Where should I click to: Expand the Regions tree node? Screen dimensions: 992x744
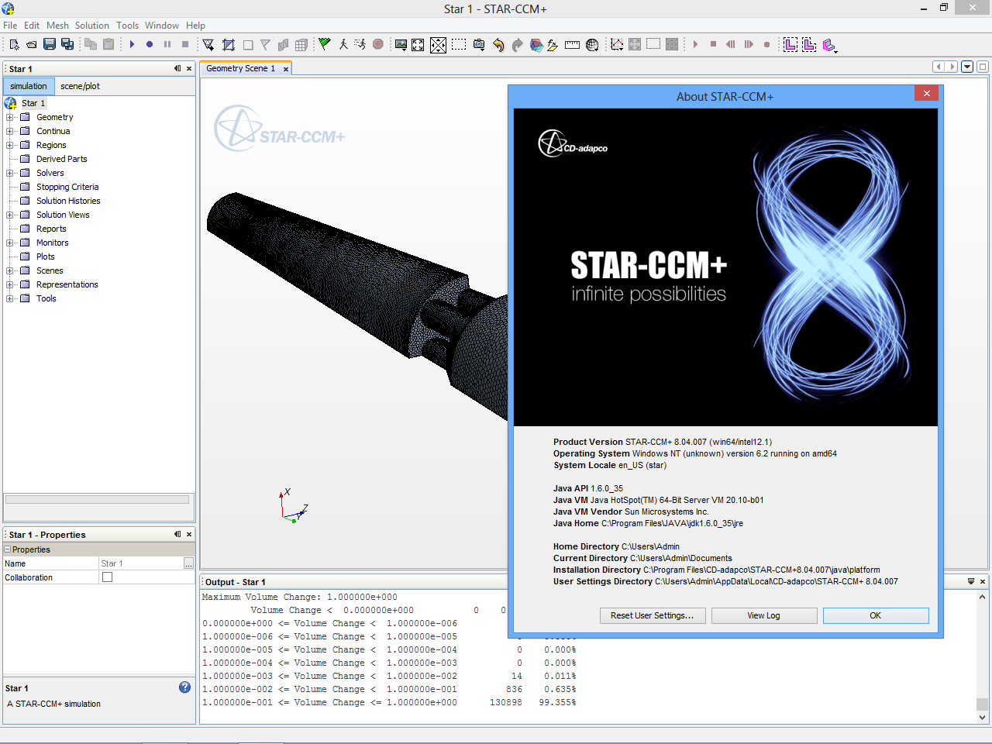[10, 145]
